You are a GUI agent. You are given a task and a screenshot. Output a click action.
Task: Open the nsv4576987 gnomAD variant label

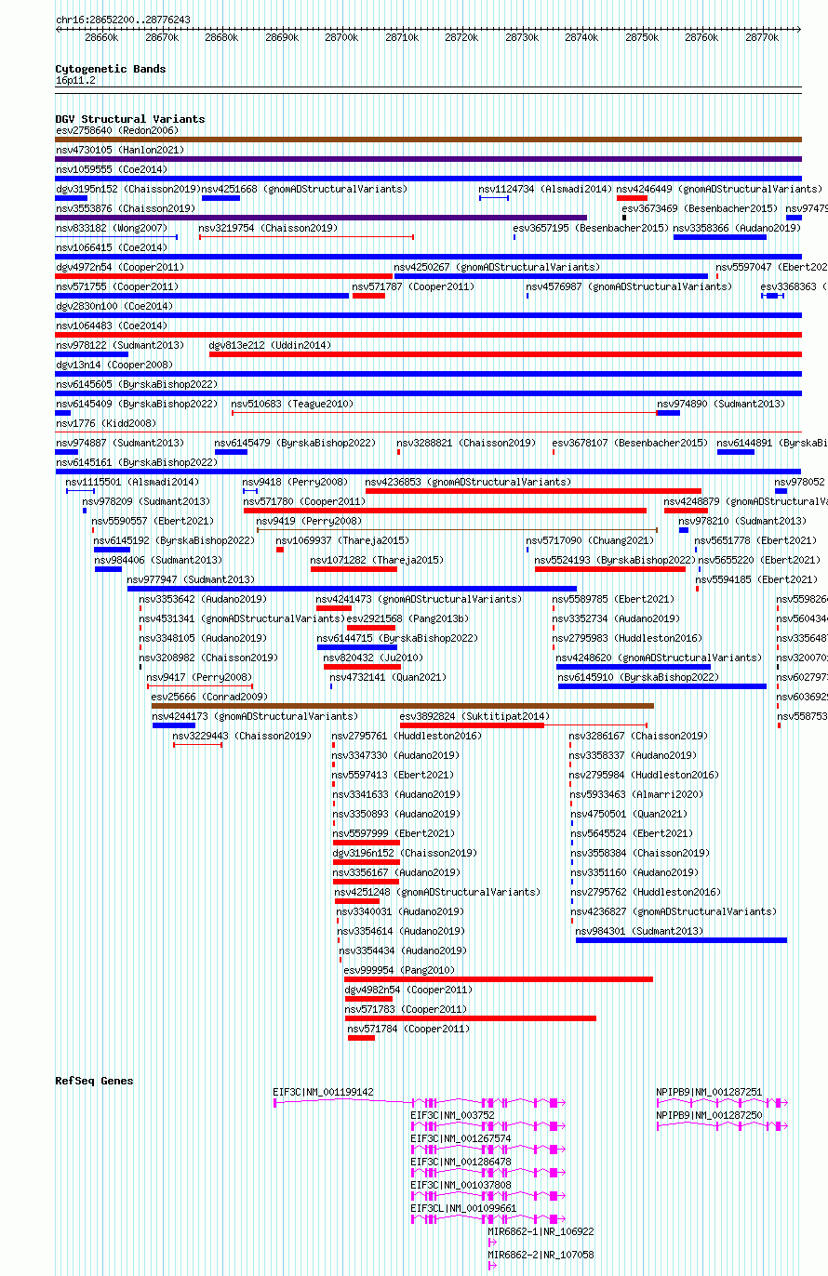coord(629,286)
